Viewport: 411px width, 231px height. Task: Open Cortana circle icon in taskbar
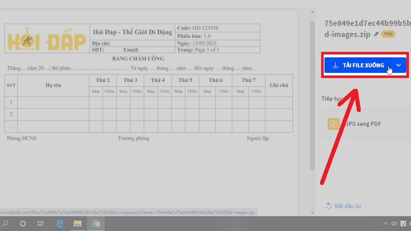[23, 224]
